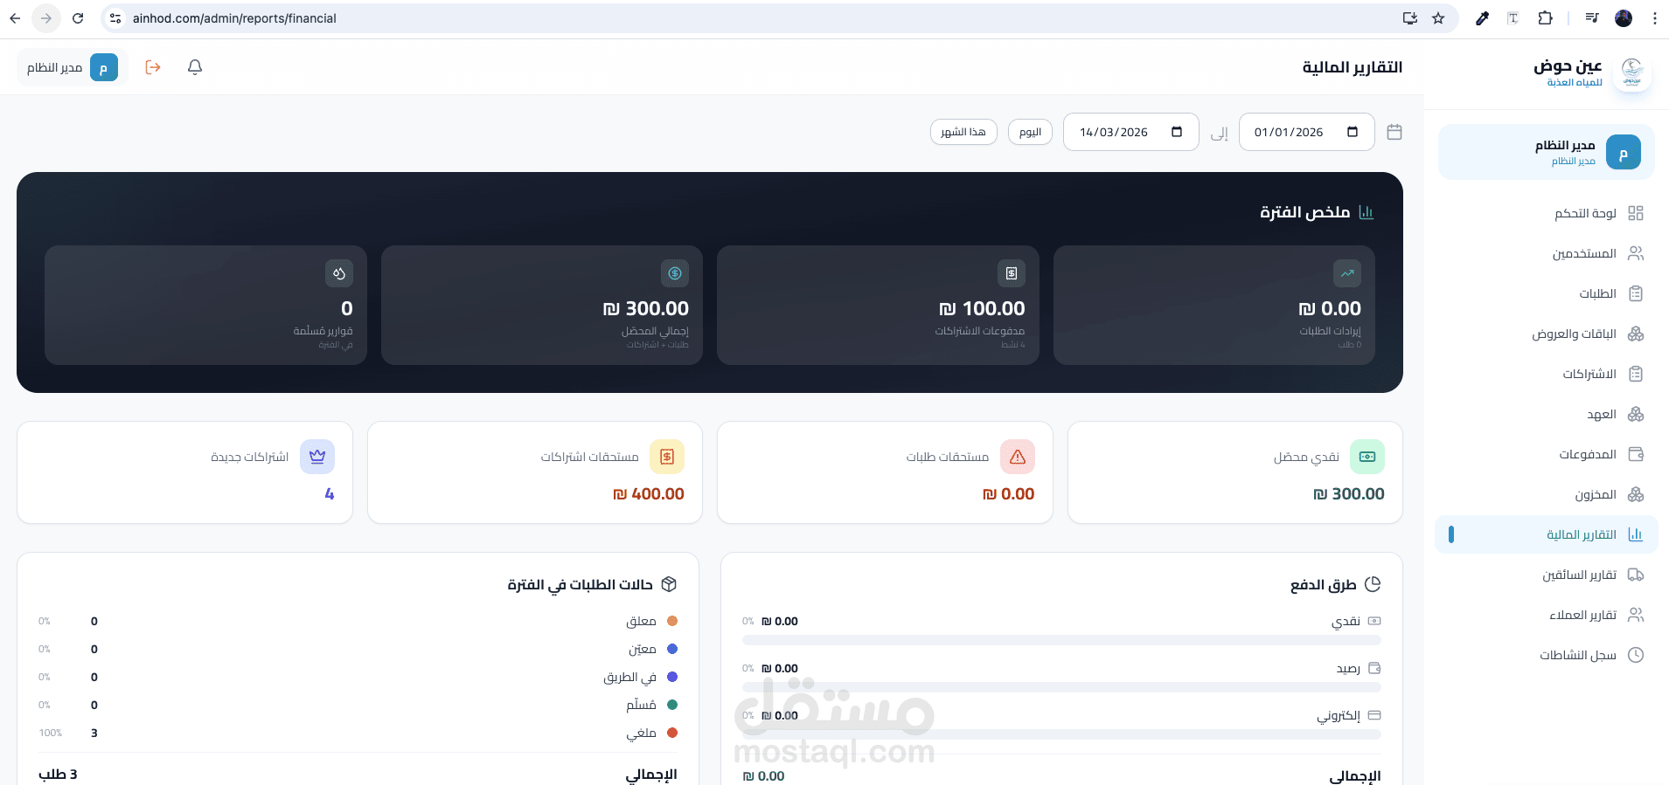Viewport: 1669px width, 785px height.
Task: Click the ₪ 400.00 مستحقات اشتراكات value
Action: [649, 494]
